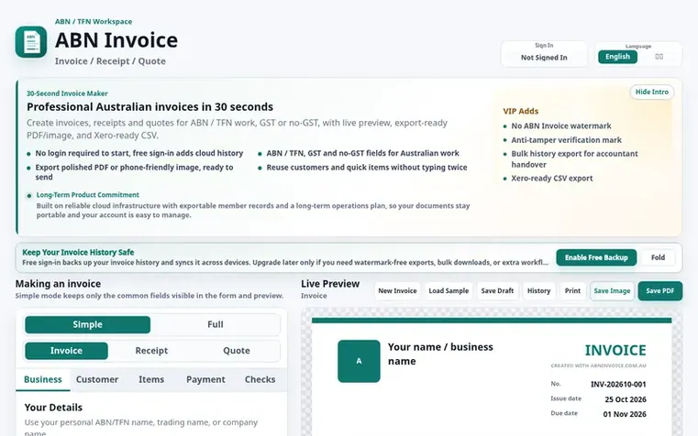Select Receipt document type
This screenshot has height=436, width=698.
151,351
